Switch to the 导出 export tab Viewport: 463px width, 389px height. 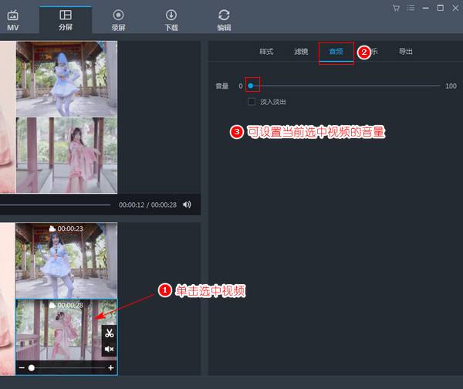click(406, 52)
